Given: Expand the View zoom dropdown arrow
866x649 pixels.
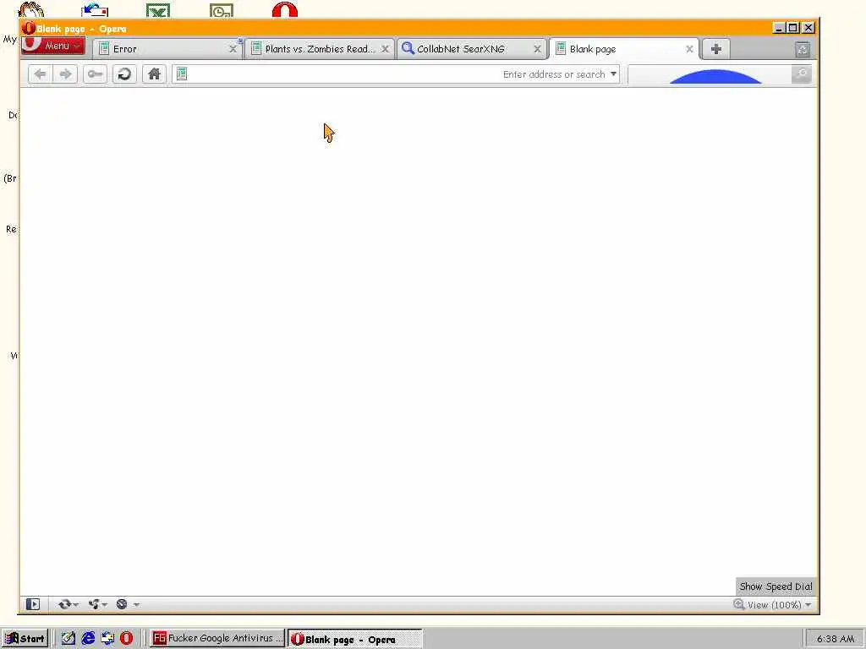Looking at the screenshot, I should [x=808, y=605].
